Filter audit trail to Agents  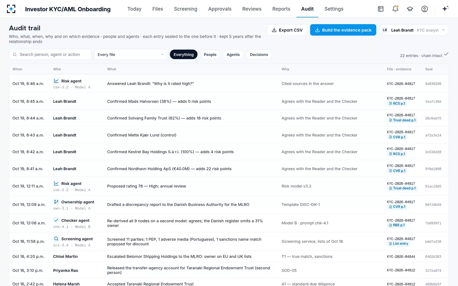tap(233, 55)
